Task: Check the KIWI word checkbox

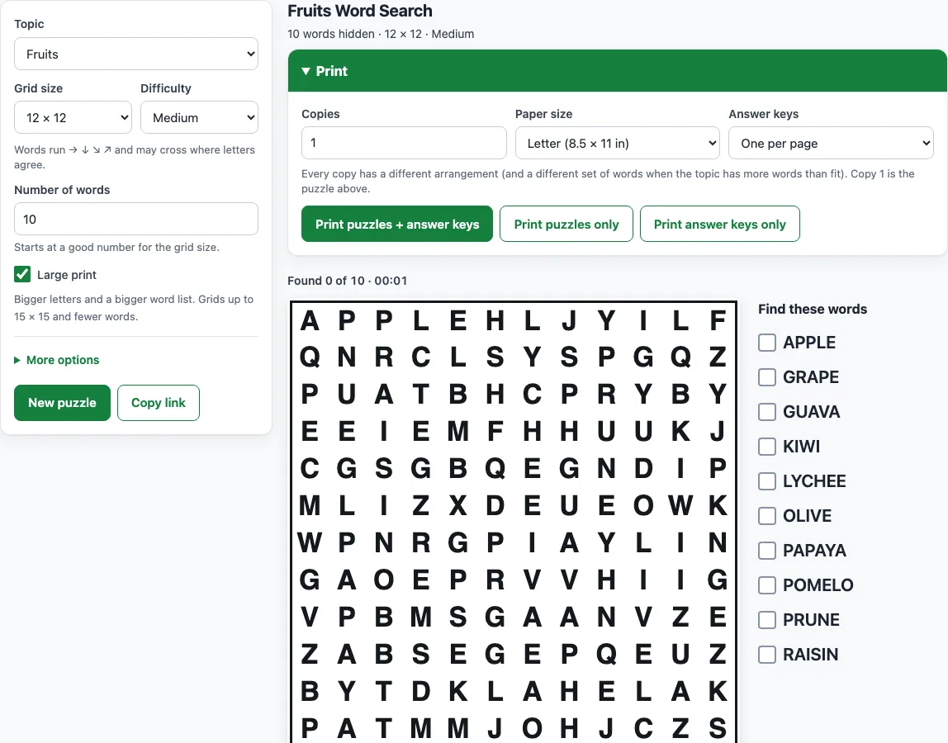Action: pos(767,446)
